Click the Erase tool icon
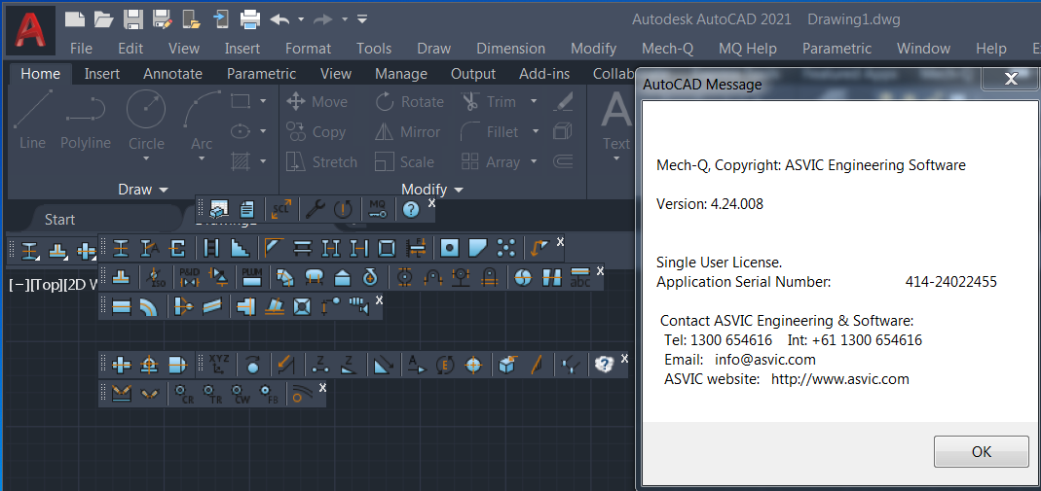The height and width of the screenshot is (491, 1041). click(x=563, y=101)
